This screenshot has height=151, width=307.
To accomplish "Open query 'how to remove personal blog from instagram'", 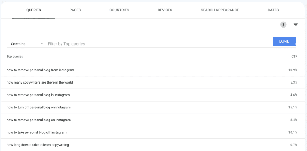I will (x=40, y=70).
